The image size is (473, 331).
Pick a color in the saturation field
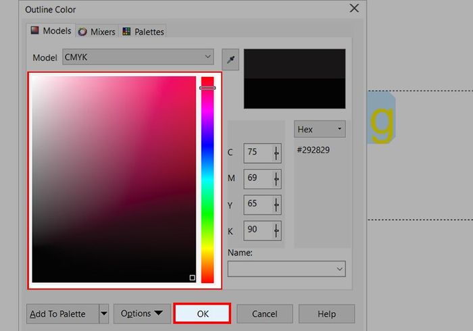pyautogui.click(x=114, y=180)
